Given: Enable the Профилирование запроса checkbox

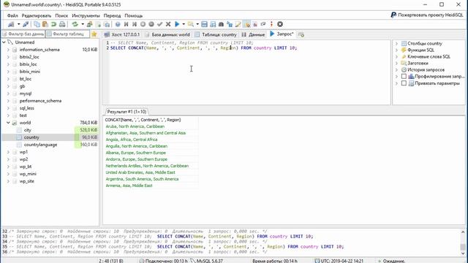Looking at the screenshot, I should tap(404, 76).
